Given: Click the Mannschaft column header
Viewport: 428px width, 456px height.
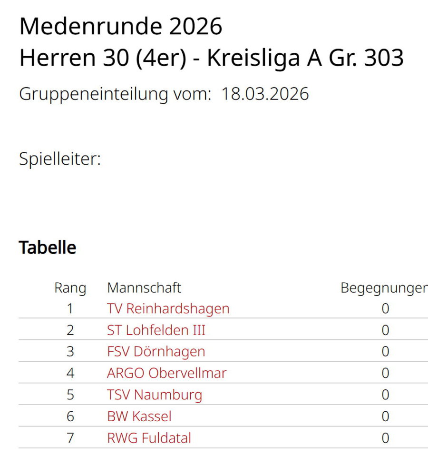Looking at the screenshot, I should point(144,287).
